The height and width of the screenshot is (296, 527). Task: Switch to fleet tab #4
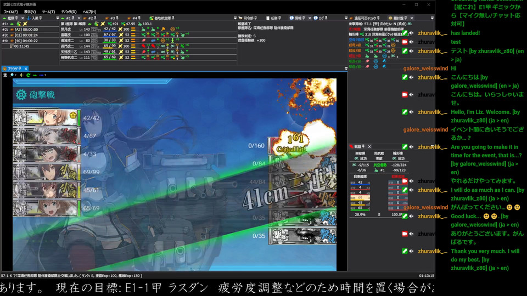click(x=134, y=18)
